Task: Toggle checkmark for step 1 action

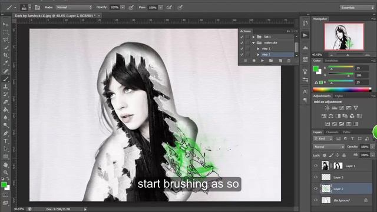Action: coord(242,48)
